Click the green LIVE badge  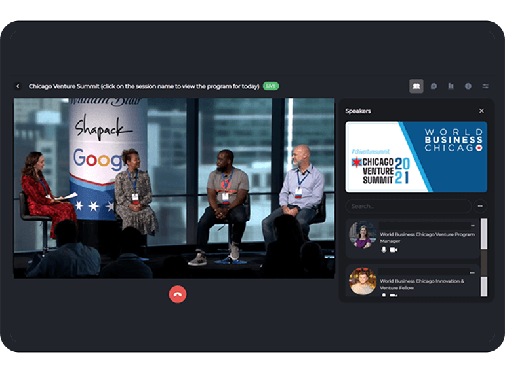coord(270,86)
